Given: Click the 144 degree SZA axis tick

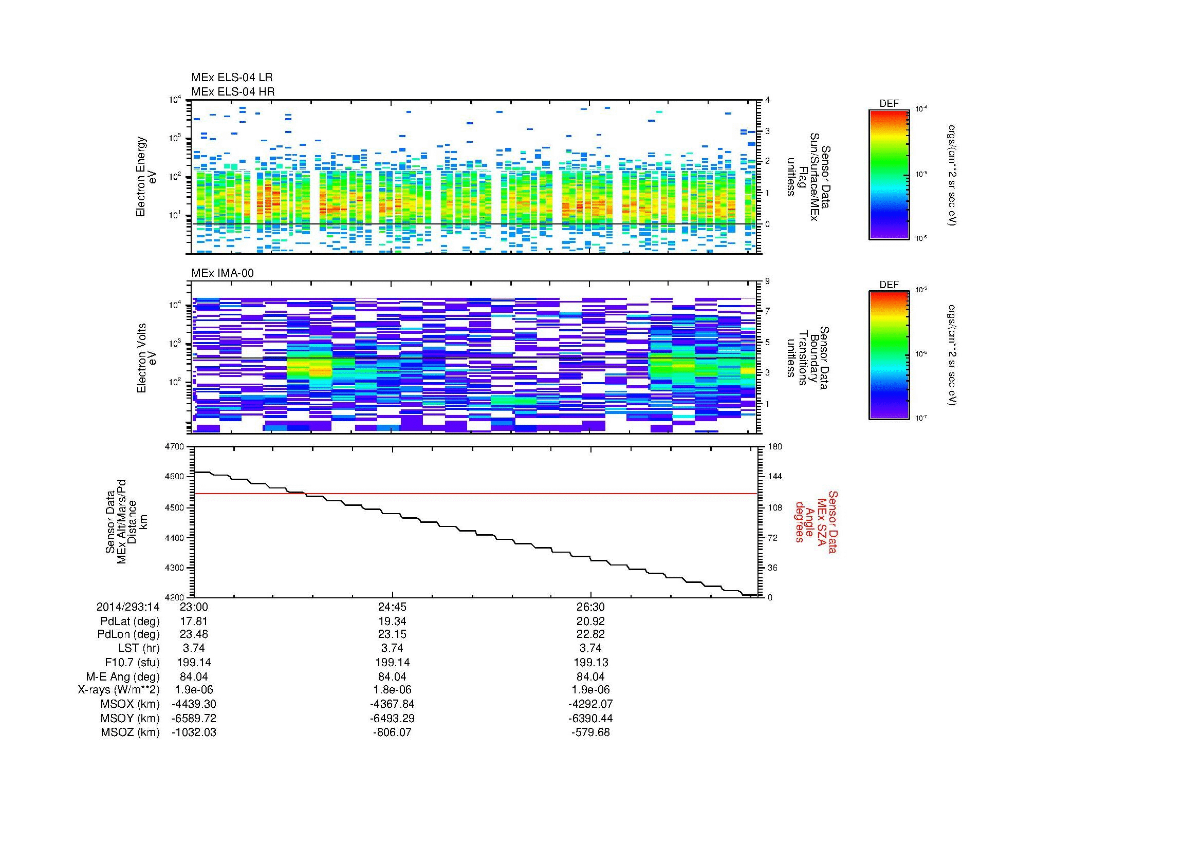Looking at the screenshot, I should pyautogui.click(x=775, y=477).
